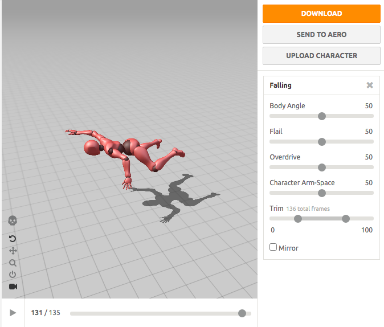Viewport: 384px width, 327px height.
Task: Click the video camera icon
Action: [x=13, y=287]
